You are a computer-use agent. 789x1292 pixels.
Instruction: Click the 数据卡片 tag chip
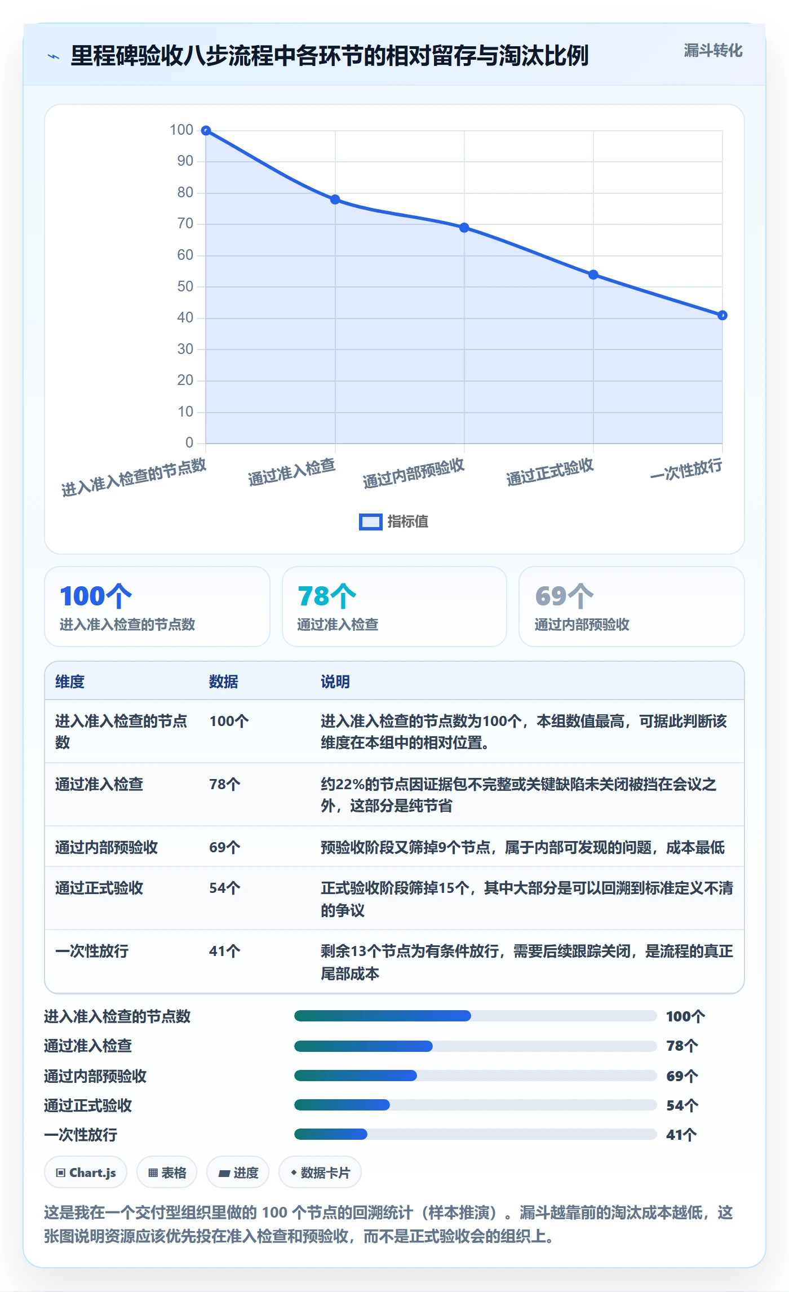pyautogui.click(x=320, y=1172)
